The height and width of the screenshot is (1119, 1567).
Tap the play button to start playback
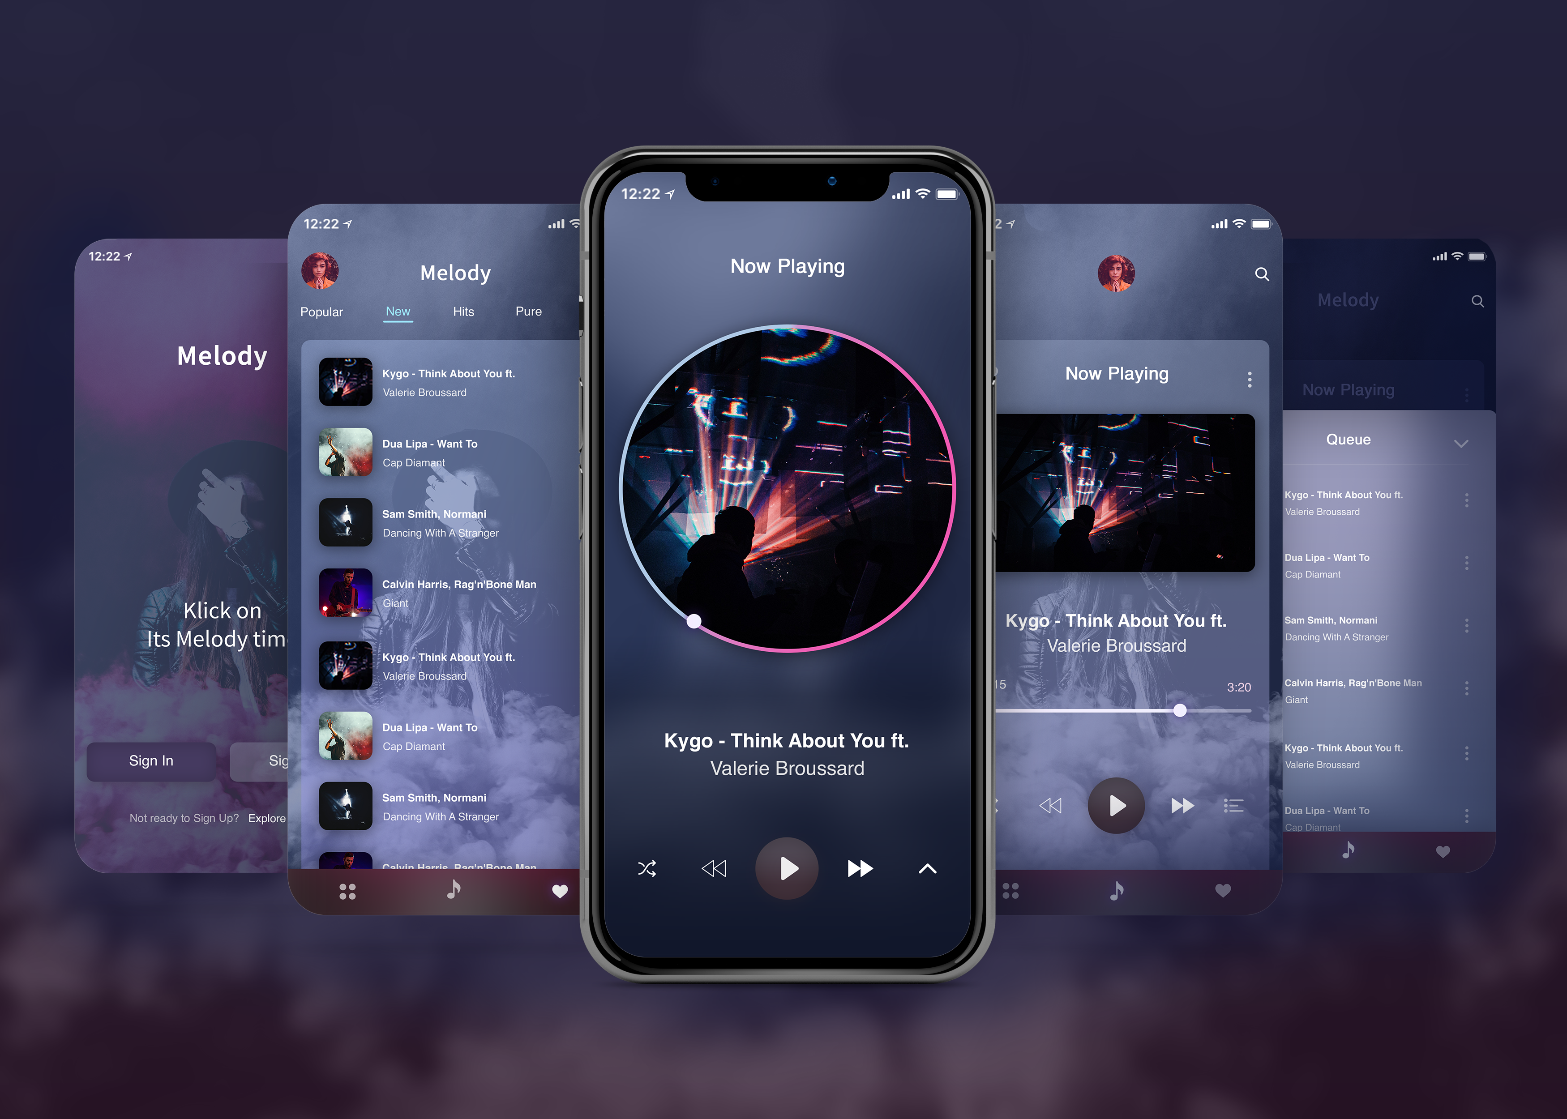point(786,867)
